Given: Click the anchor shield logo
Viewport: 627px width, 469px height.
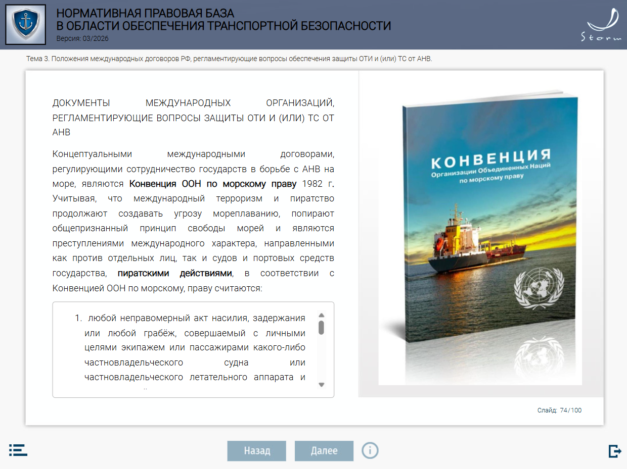Looking at the screenshot, I should point(25,25).
